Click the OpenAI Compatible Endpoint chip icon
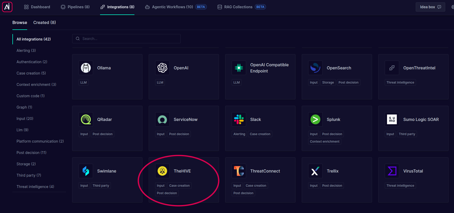 tap(239, 68)
